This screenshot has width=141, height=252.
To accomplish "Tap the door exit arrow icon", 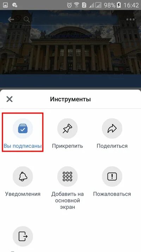I will (x=23, y=236).
